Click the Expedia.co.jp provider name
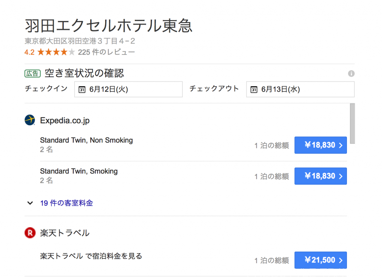 (65, 120)
